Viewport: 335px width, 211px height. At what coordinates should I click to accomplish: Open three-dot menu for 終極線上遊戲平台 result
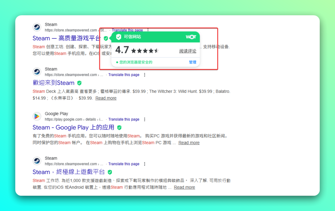[145, 164]
